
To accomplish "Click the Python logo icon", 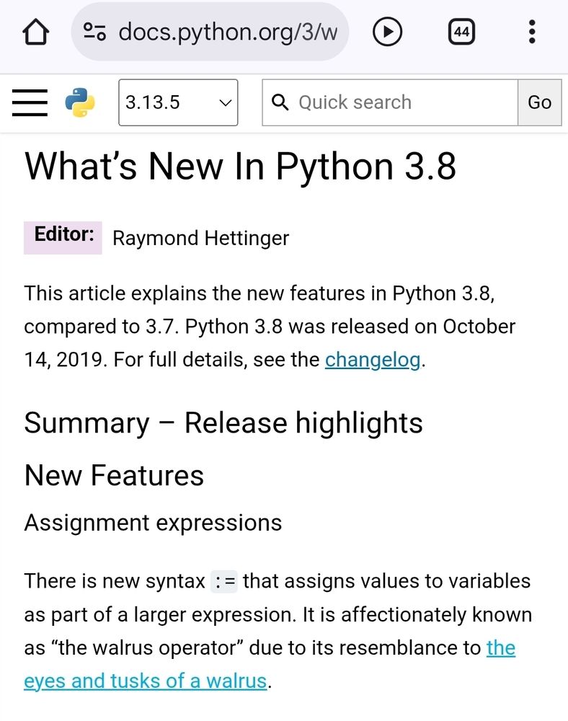I will [x=80, y=102].
